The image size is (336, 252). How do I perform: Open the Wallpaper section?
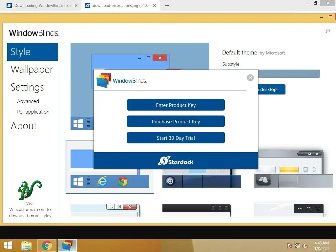[32, 70]
